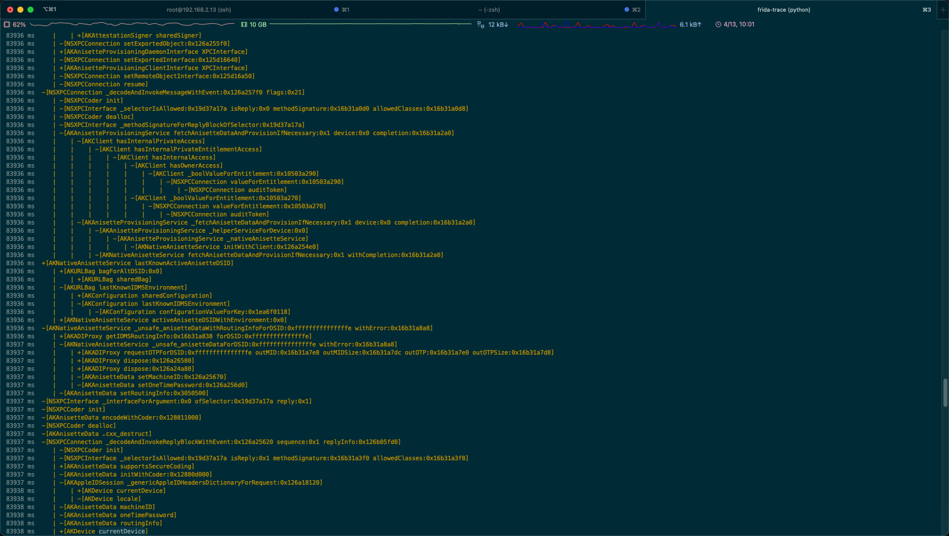Click +[AKURLBag sharedBag] line
The height and width of the screenshot is (536, 949).
(114, 279)
